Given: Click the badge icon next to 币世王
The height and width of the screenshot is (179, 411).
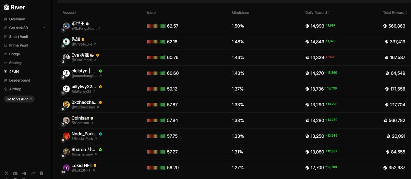Looking at the screenshot, I should [x=87, y=24].
